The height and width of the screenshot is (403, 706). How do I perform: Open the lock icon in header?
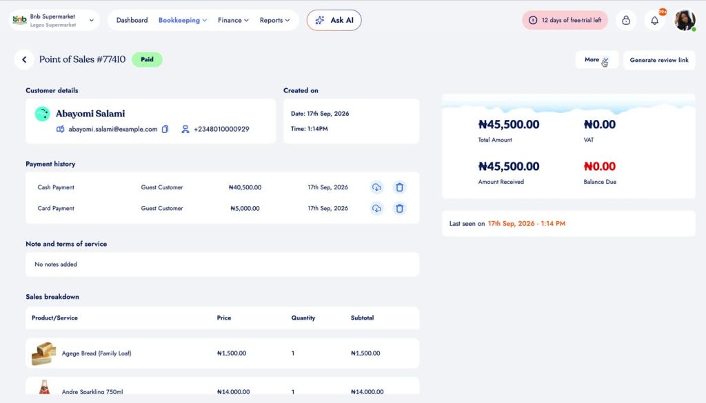coord(626,20)
